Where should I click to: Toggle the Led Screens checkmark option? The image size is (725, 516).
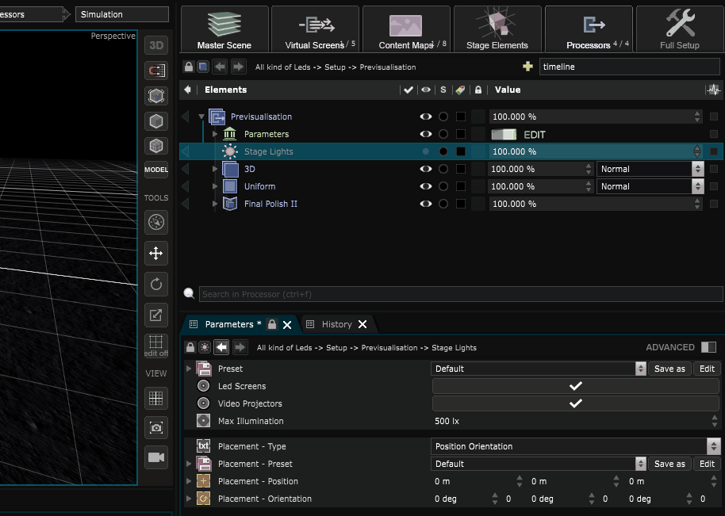point(575,386)
